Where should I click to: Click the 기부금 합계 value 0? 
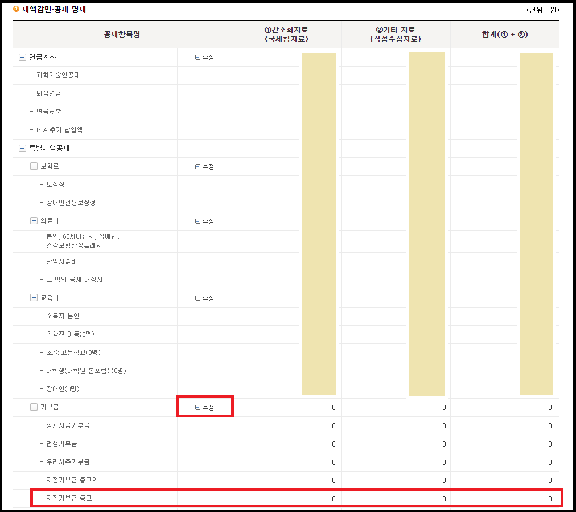550,408
